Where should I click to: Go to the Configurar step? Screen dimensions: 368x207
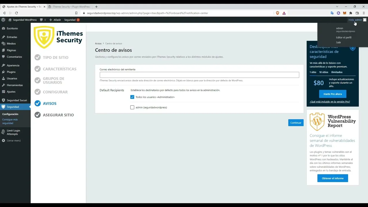51,92
